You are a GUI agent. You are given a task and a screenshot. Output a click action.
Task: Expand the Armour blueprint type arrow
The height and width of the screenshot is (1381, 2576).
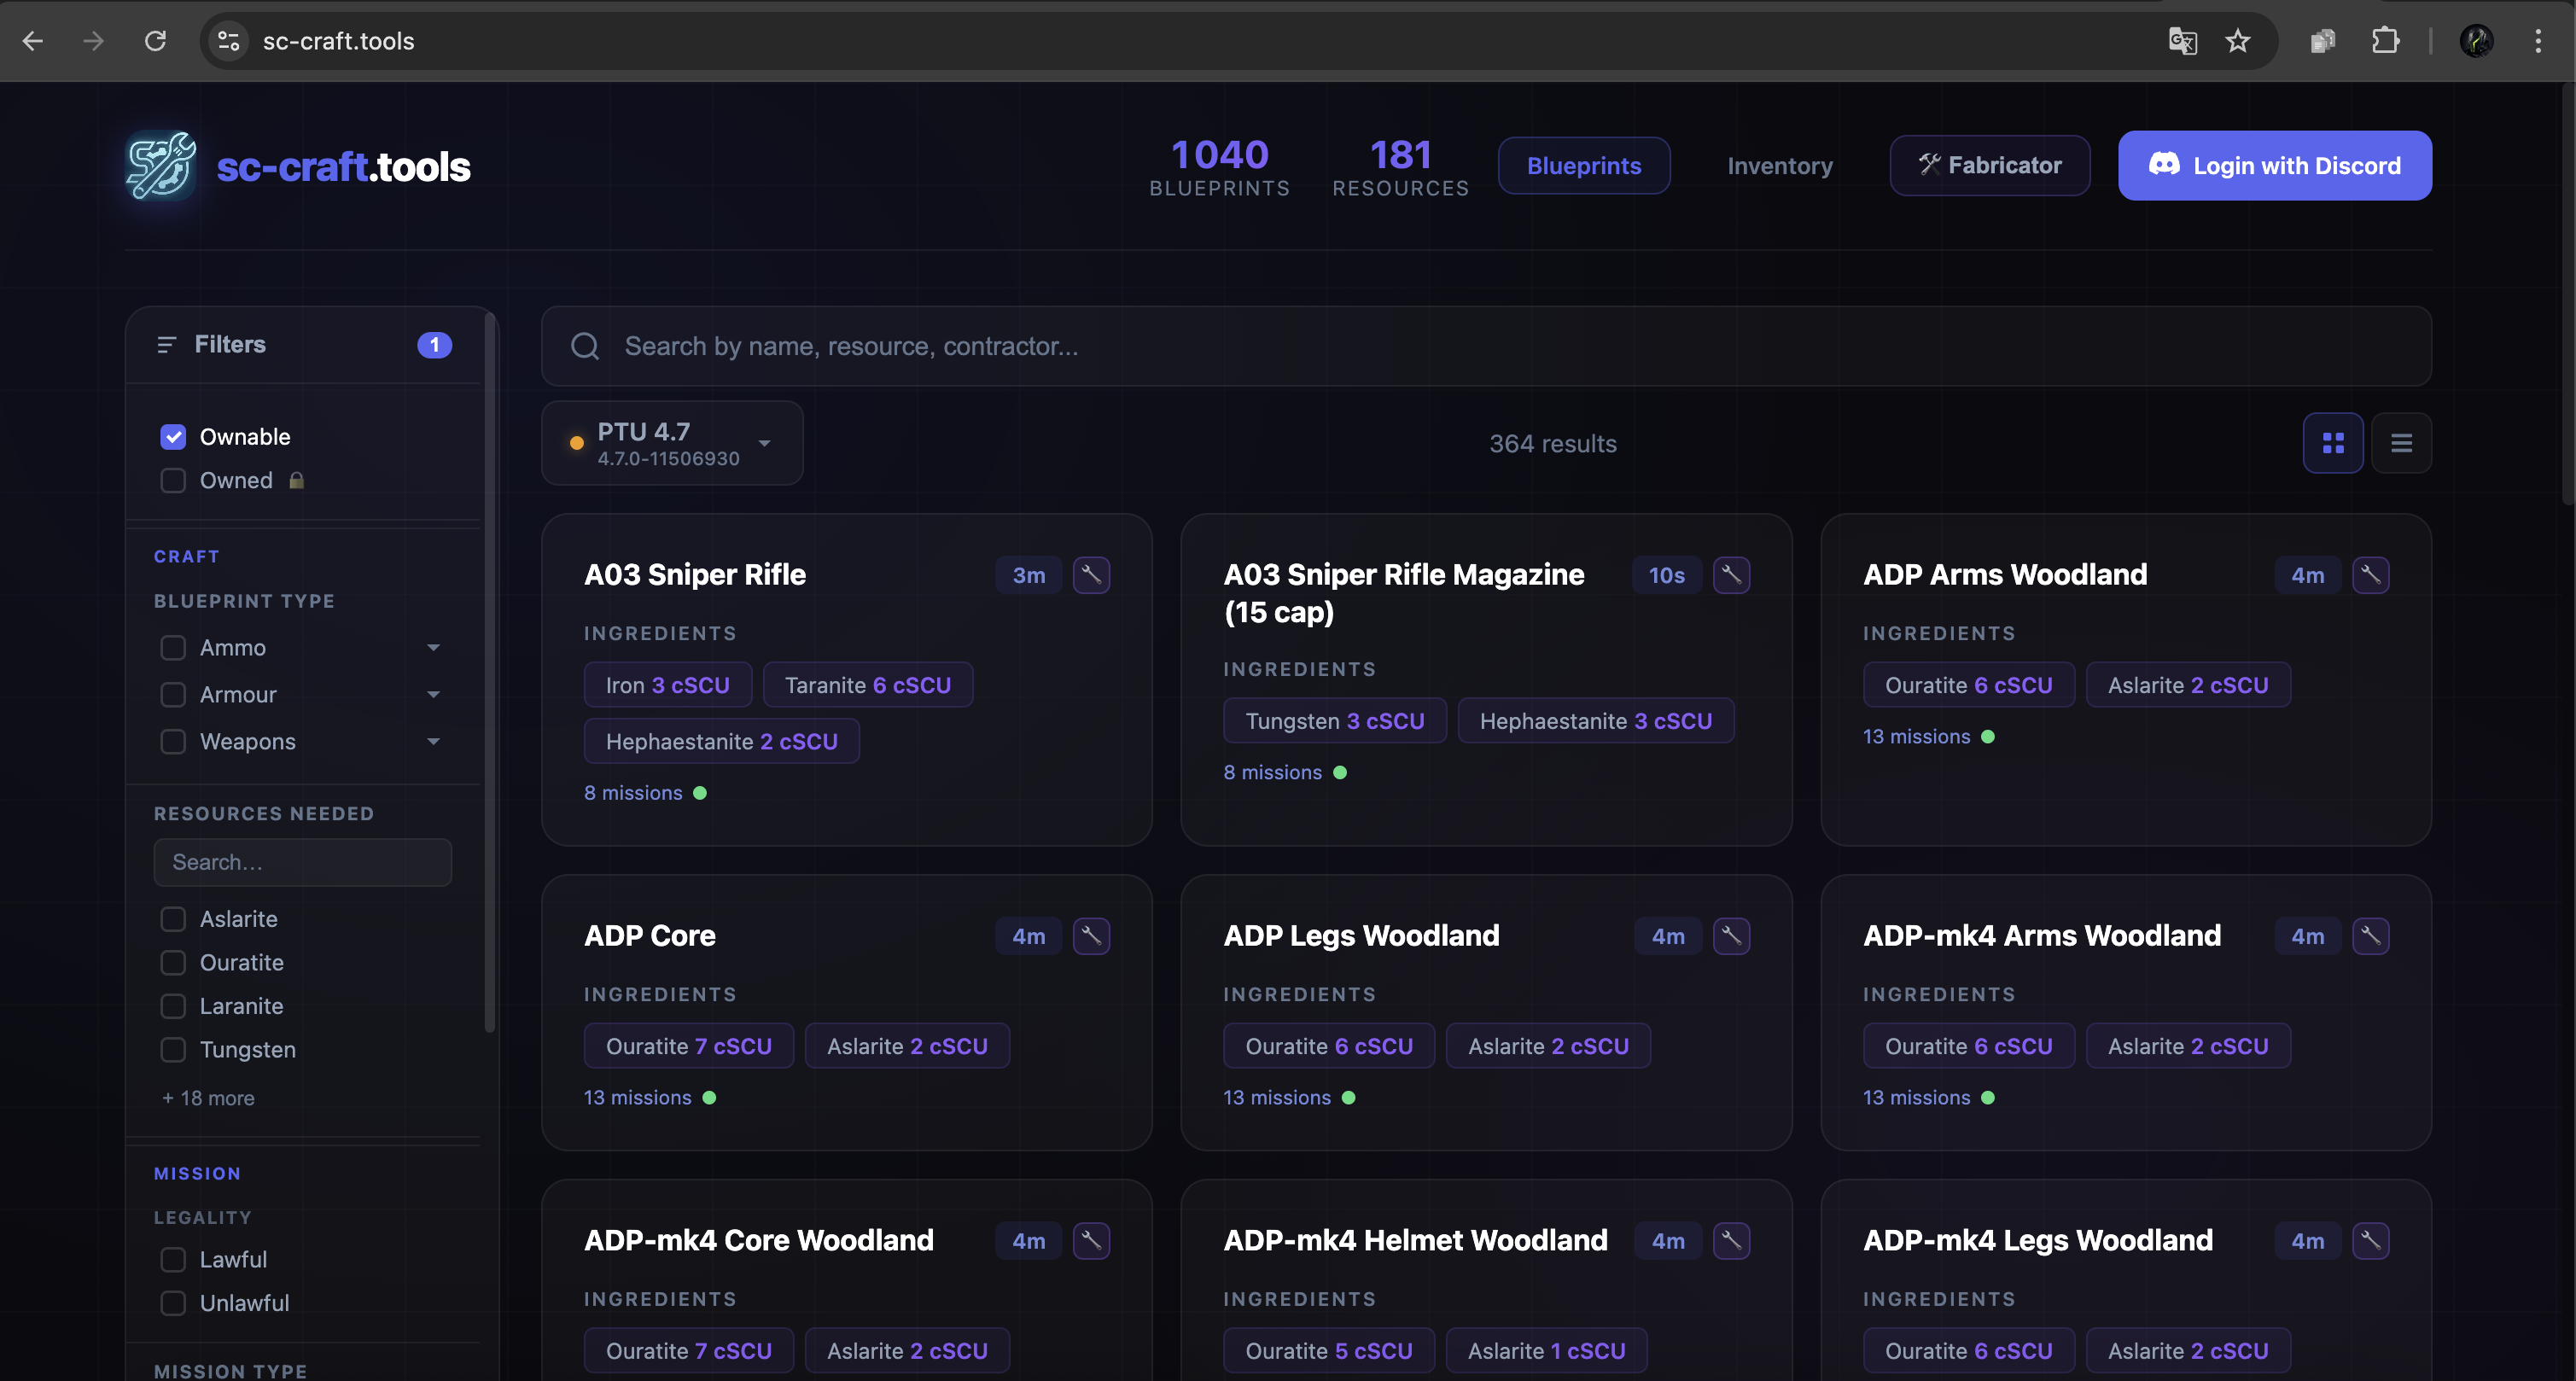click(433, 695)
